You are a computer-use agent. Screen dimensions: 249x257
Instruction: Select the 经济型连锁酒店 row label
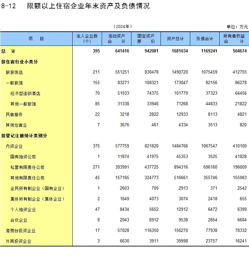[25, 93]
